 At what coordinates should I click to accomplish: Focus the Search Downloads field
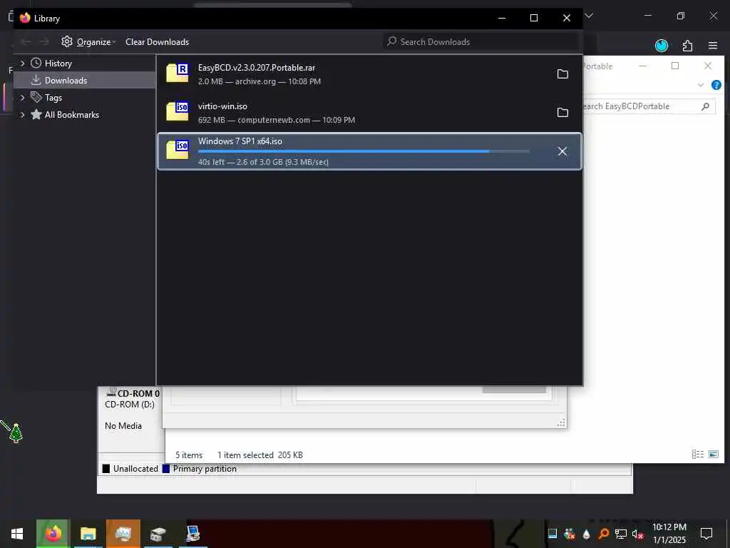tap(481, 41)
